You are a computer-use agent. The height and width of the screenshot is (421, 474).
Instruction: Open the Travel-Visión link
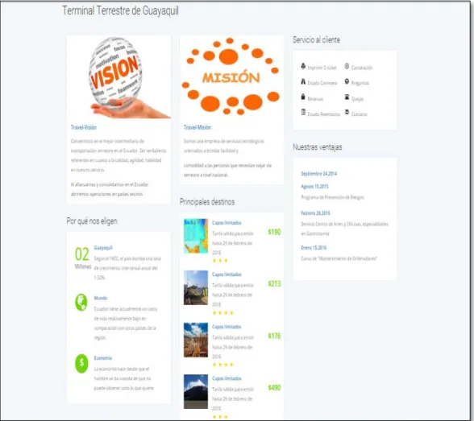(x=84, y=127)
